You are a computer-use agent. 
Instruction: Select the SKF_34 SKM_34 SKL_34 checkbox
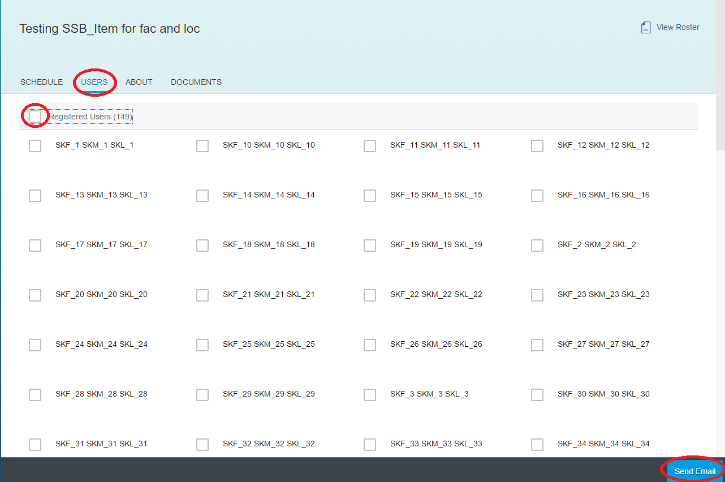click(x=537, y=445)
